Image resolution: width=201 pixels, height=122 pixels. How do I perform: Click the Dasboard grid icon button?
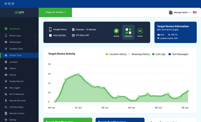click(128, 31)
